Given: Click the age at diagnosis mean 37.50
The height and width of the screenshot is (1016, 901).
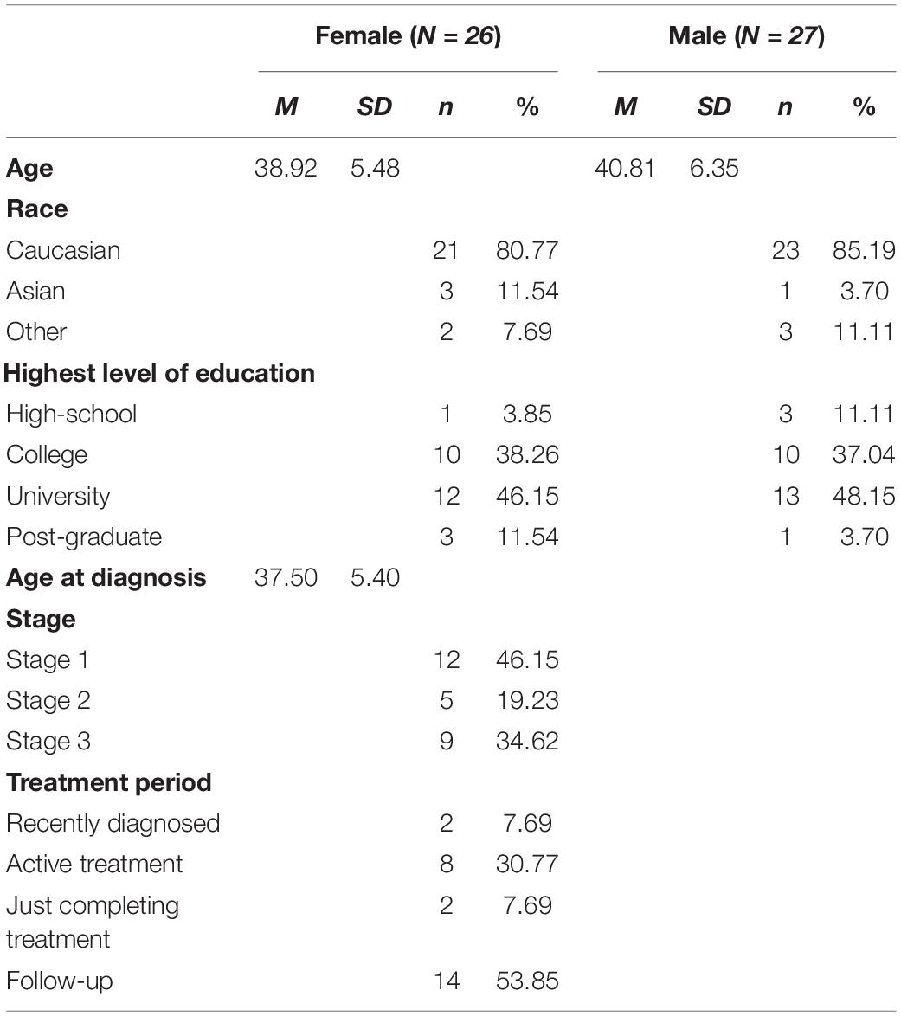Looking at the screenshot, I should (x=286, y=577).
